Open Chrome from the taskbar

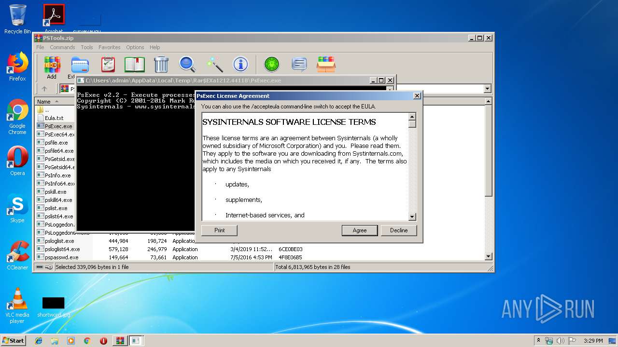click(x=87, y=341)
